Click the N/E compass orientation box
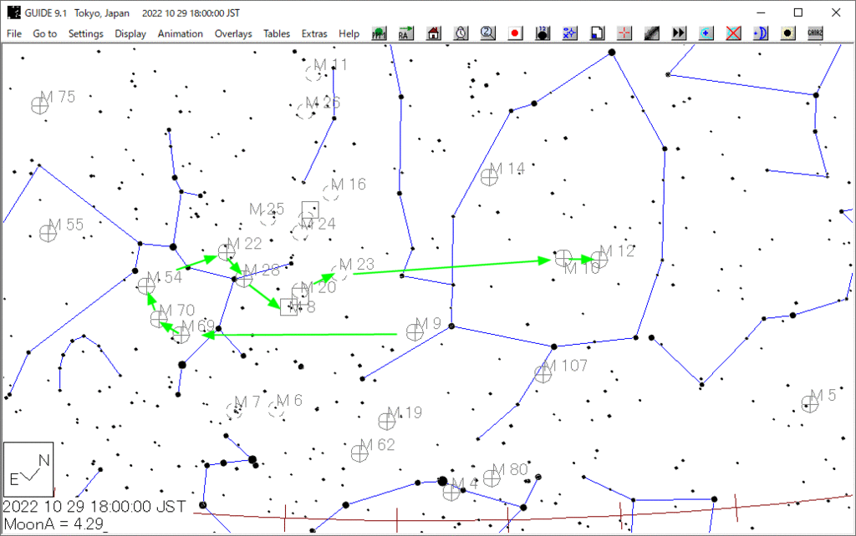 (x=28, y=469)
